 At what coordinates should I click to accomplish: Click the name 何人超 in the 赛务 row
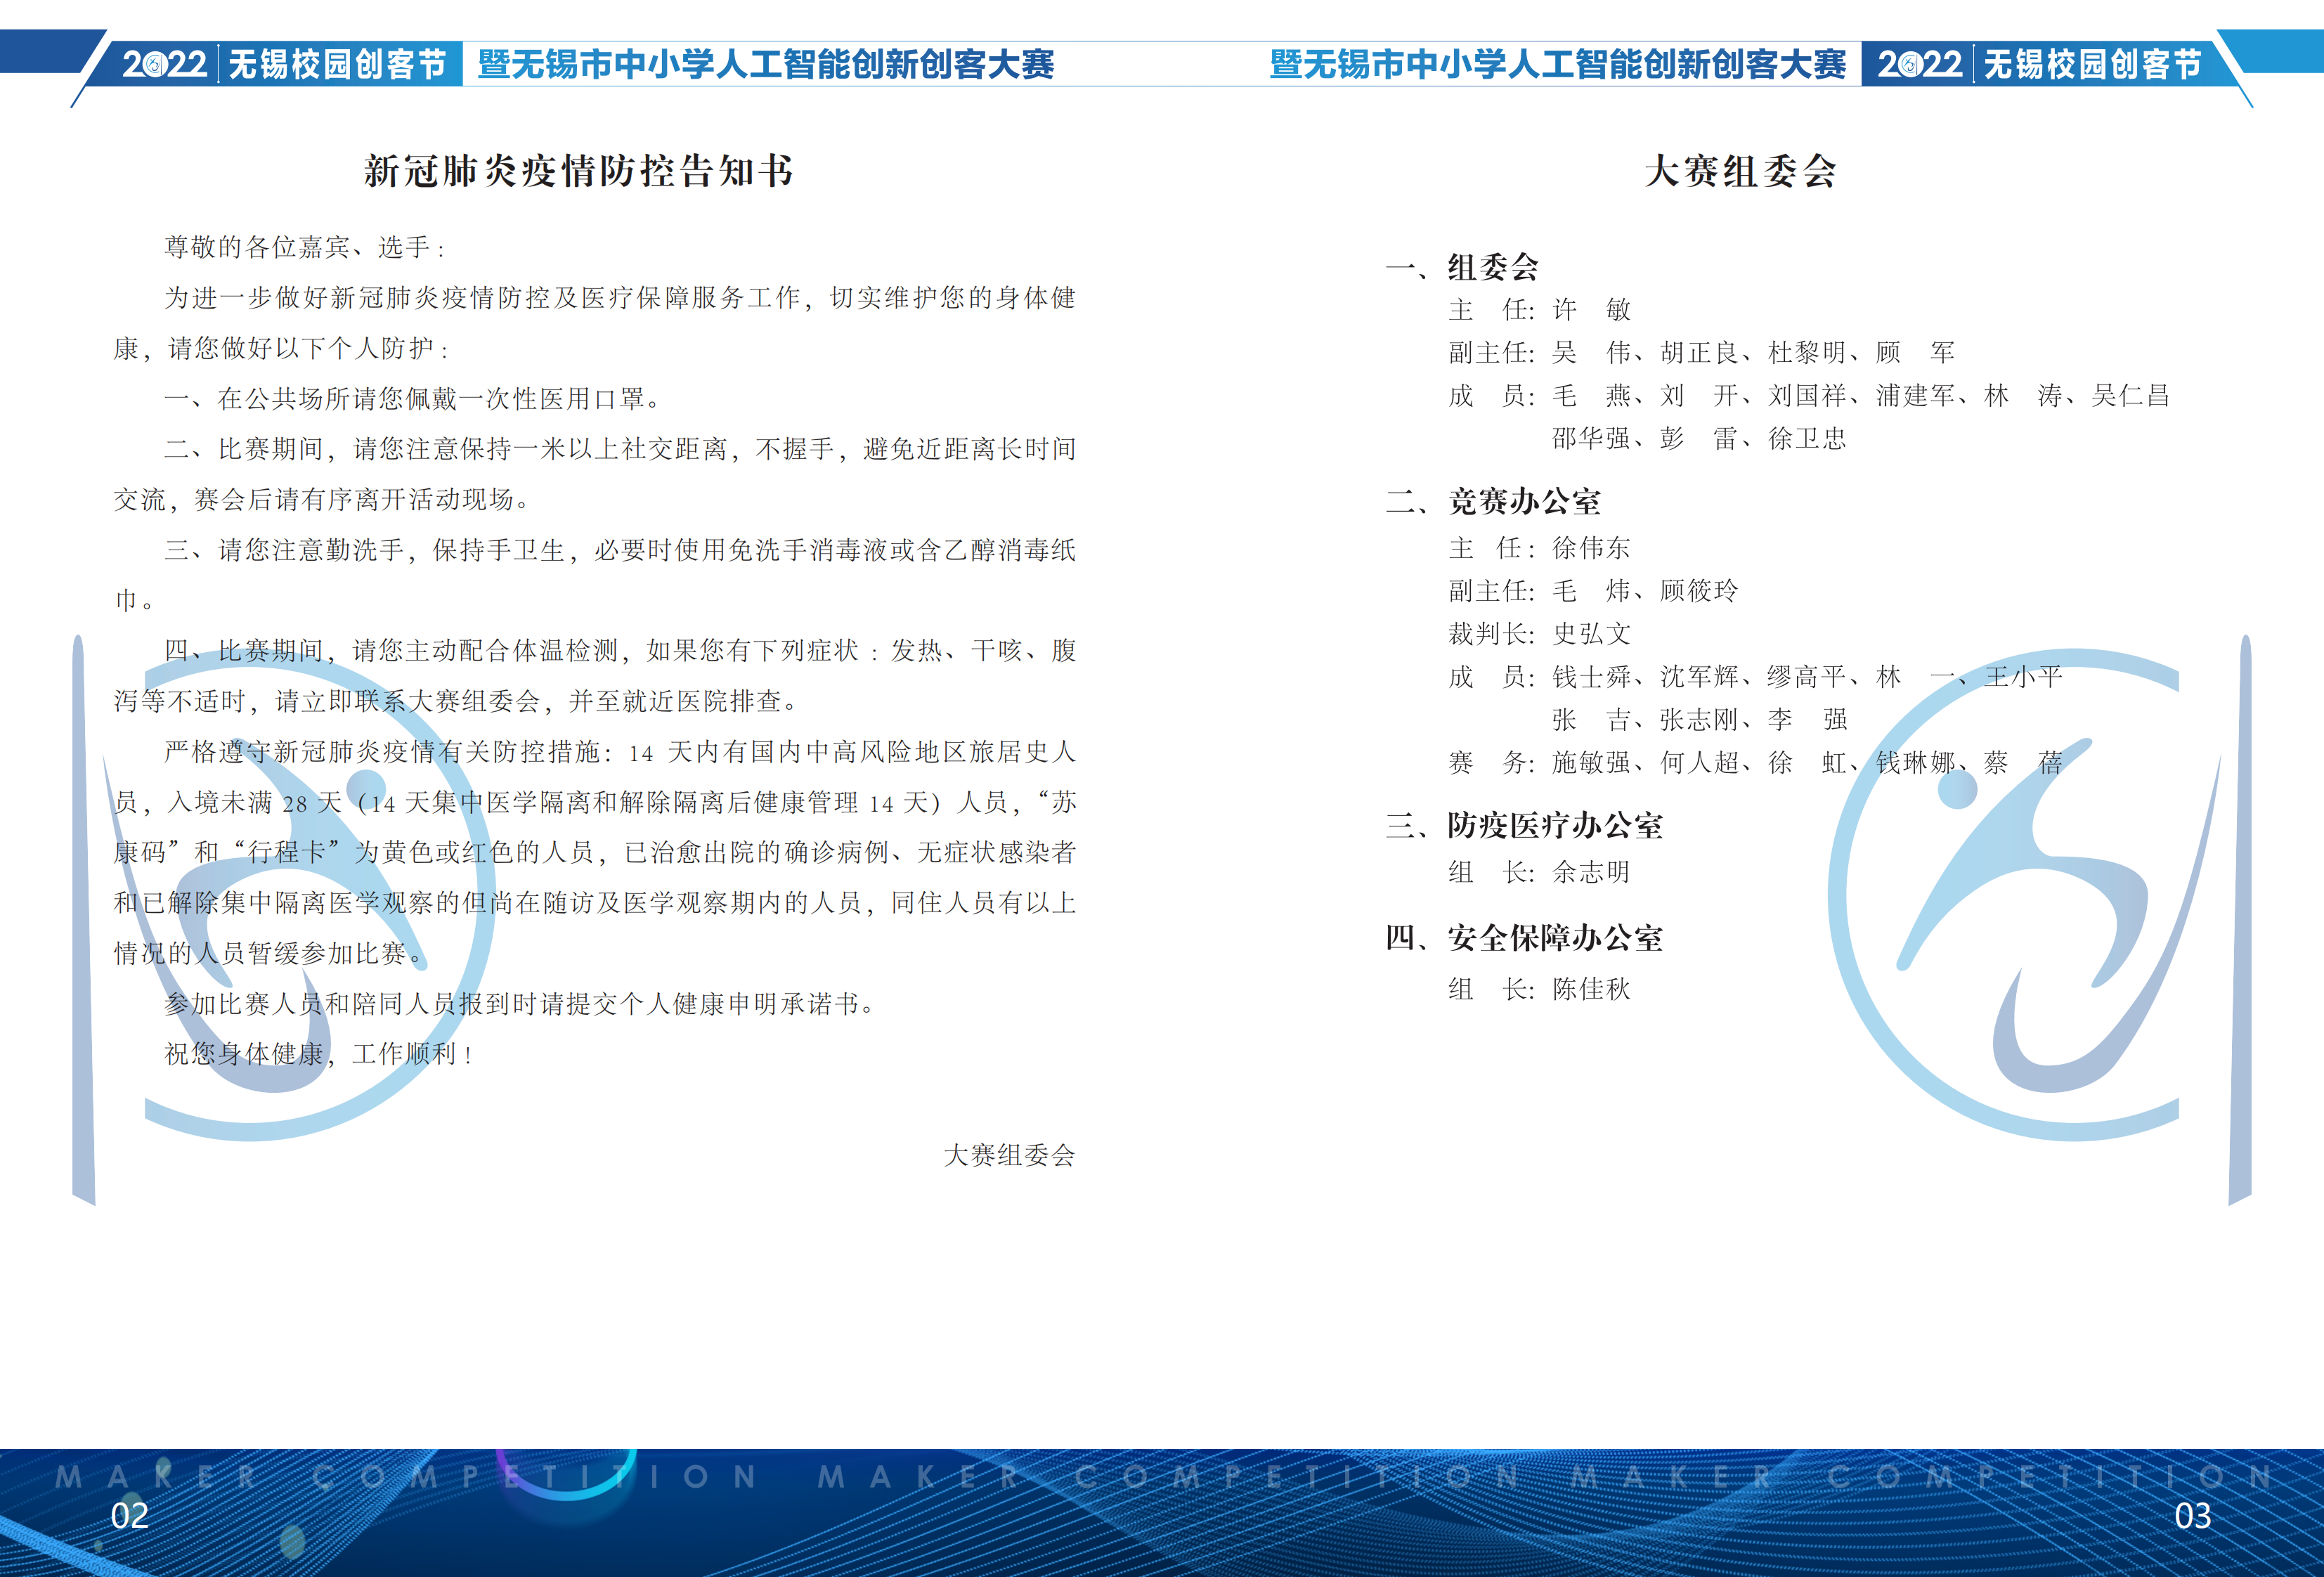point(1699,763)
